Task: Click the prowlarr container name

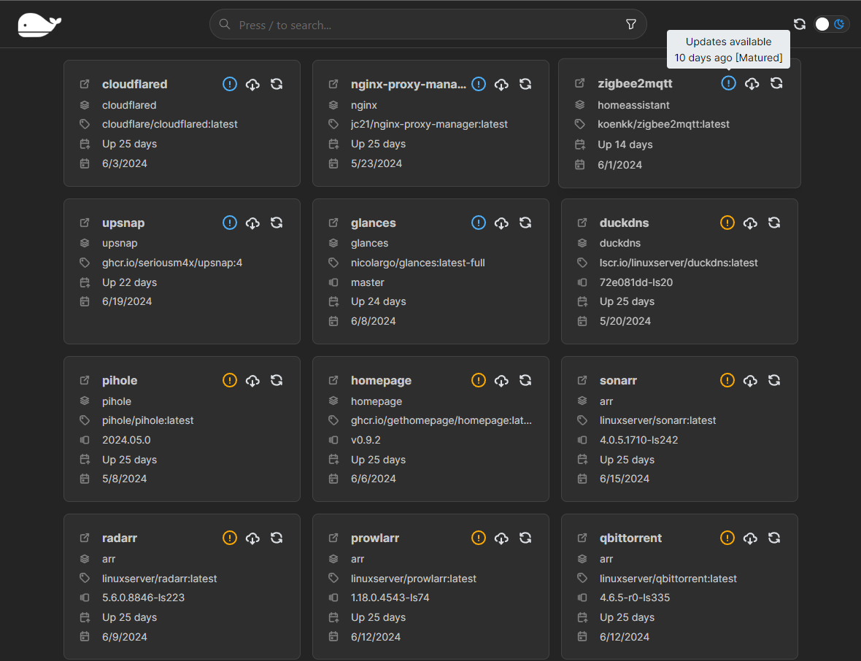Action: (375, 538)
